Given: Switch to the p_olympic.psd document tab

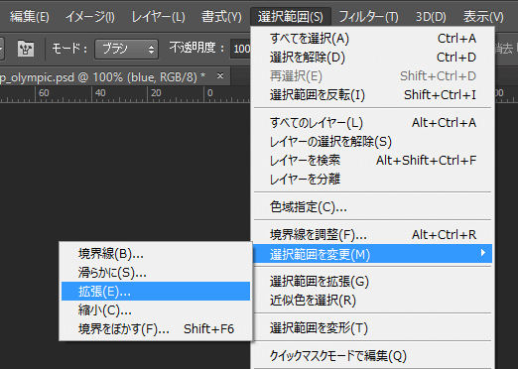Looking at the screenshot, I should click(102, 77).
